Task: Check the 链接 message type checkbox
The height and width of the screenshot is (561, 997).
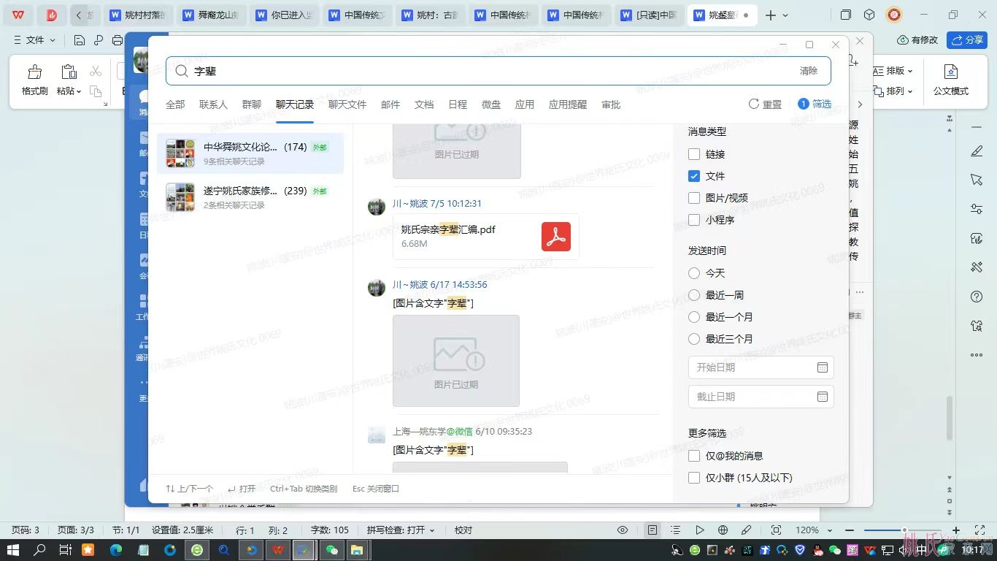Action: pyautogui.click(x=694, y=154)
